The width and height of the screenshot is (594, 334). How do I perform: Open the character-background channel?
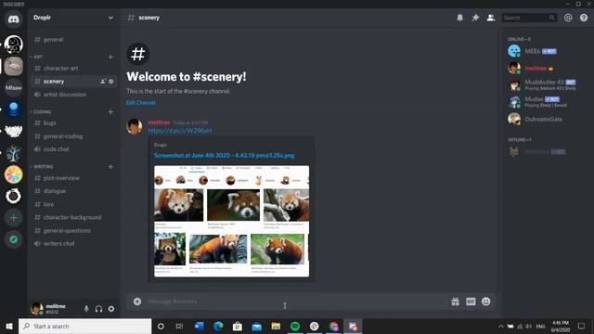73,217
